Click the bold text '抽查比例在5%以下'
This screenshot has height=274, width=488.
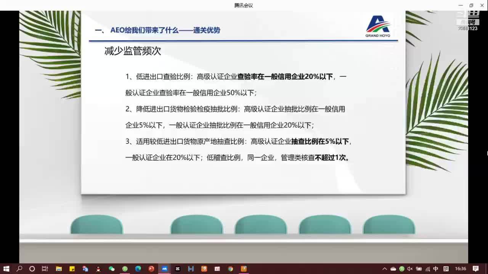point(320,141)
